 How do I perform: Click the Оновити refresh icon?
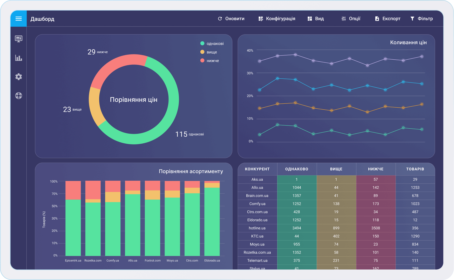(x=220, y=19)
